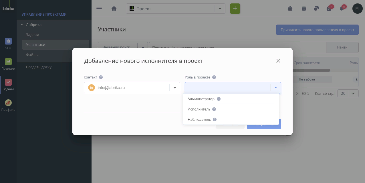The width and height of the screenshot is (365, 183).
Task: Click the Labrika logo
Action: click(8, 9)
